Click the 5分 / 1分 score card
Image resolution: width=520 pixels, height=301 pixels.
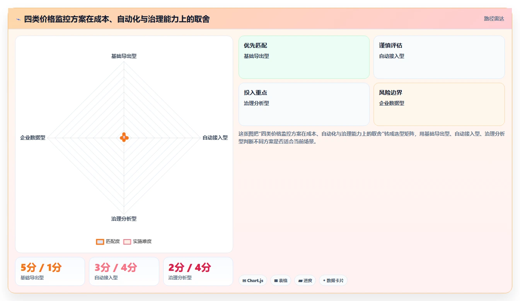click(x=50, y=271)
